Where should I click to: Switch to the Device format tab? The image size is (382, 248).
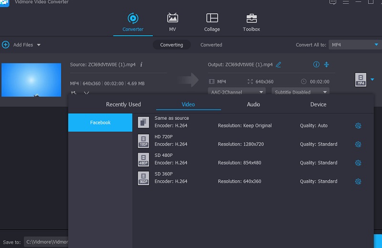pyautogui.click(x=318, y=104)
